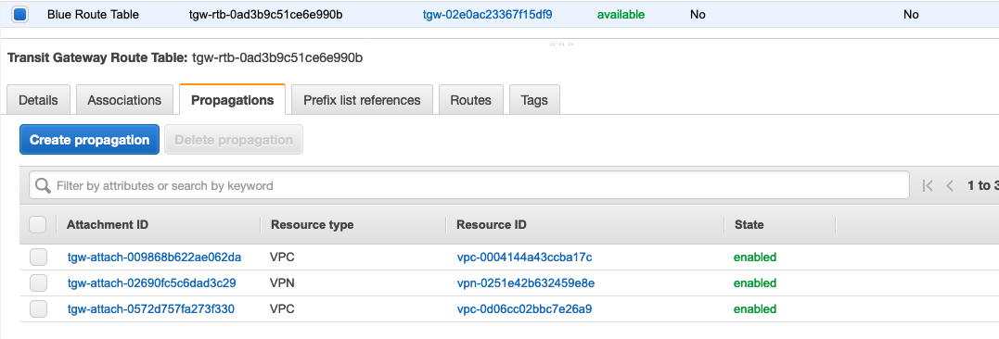Screen dimensions: 999x339
Task: Check the VPN attachment row checkbox
Action: click(x=38, y=283)
